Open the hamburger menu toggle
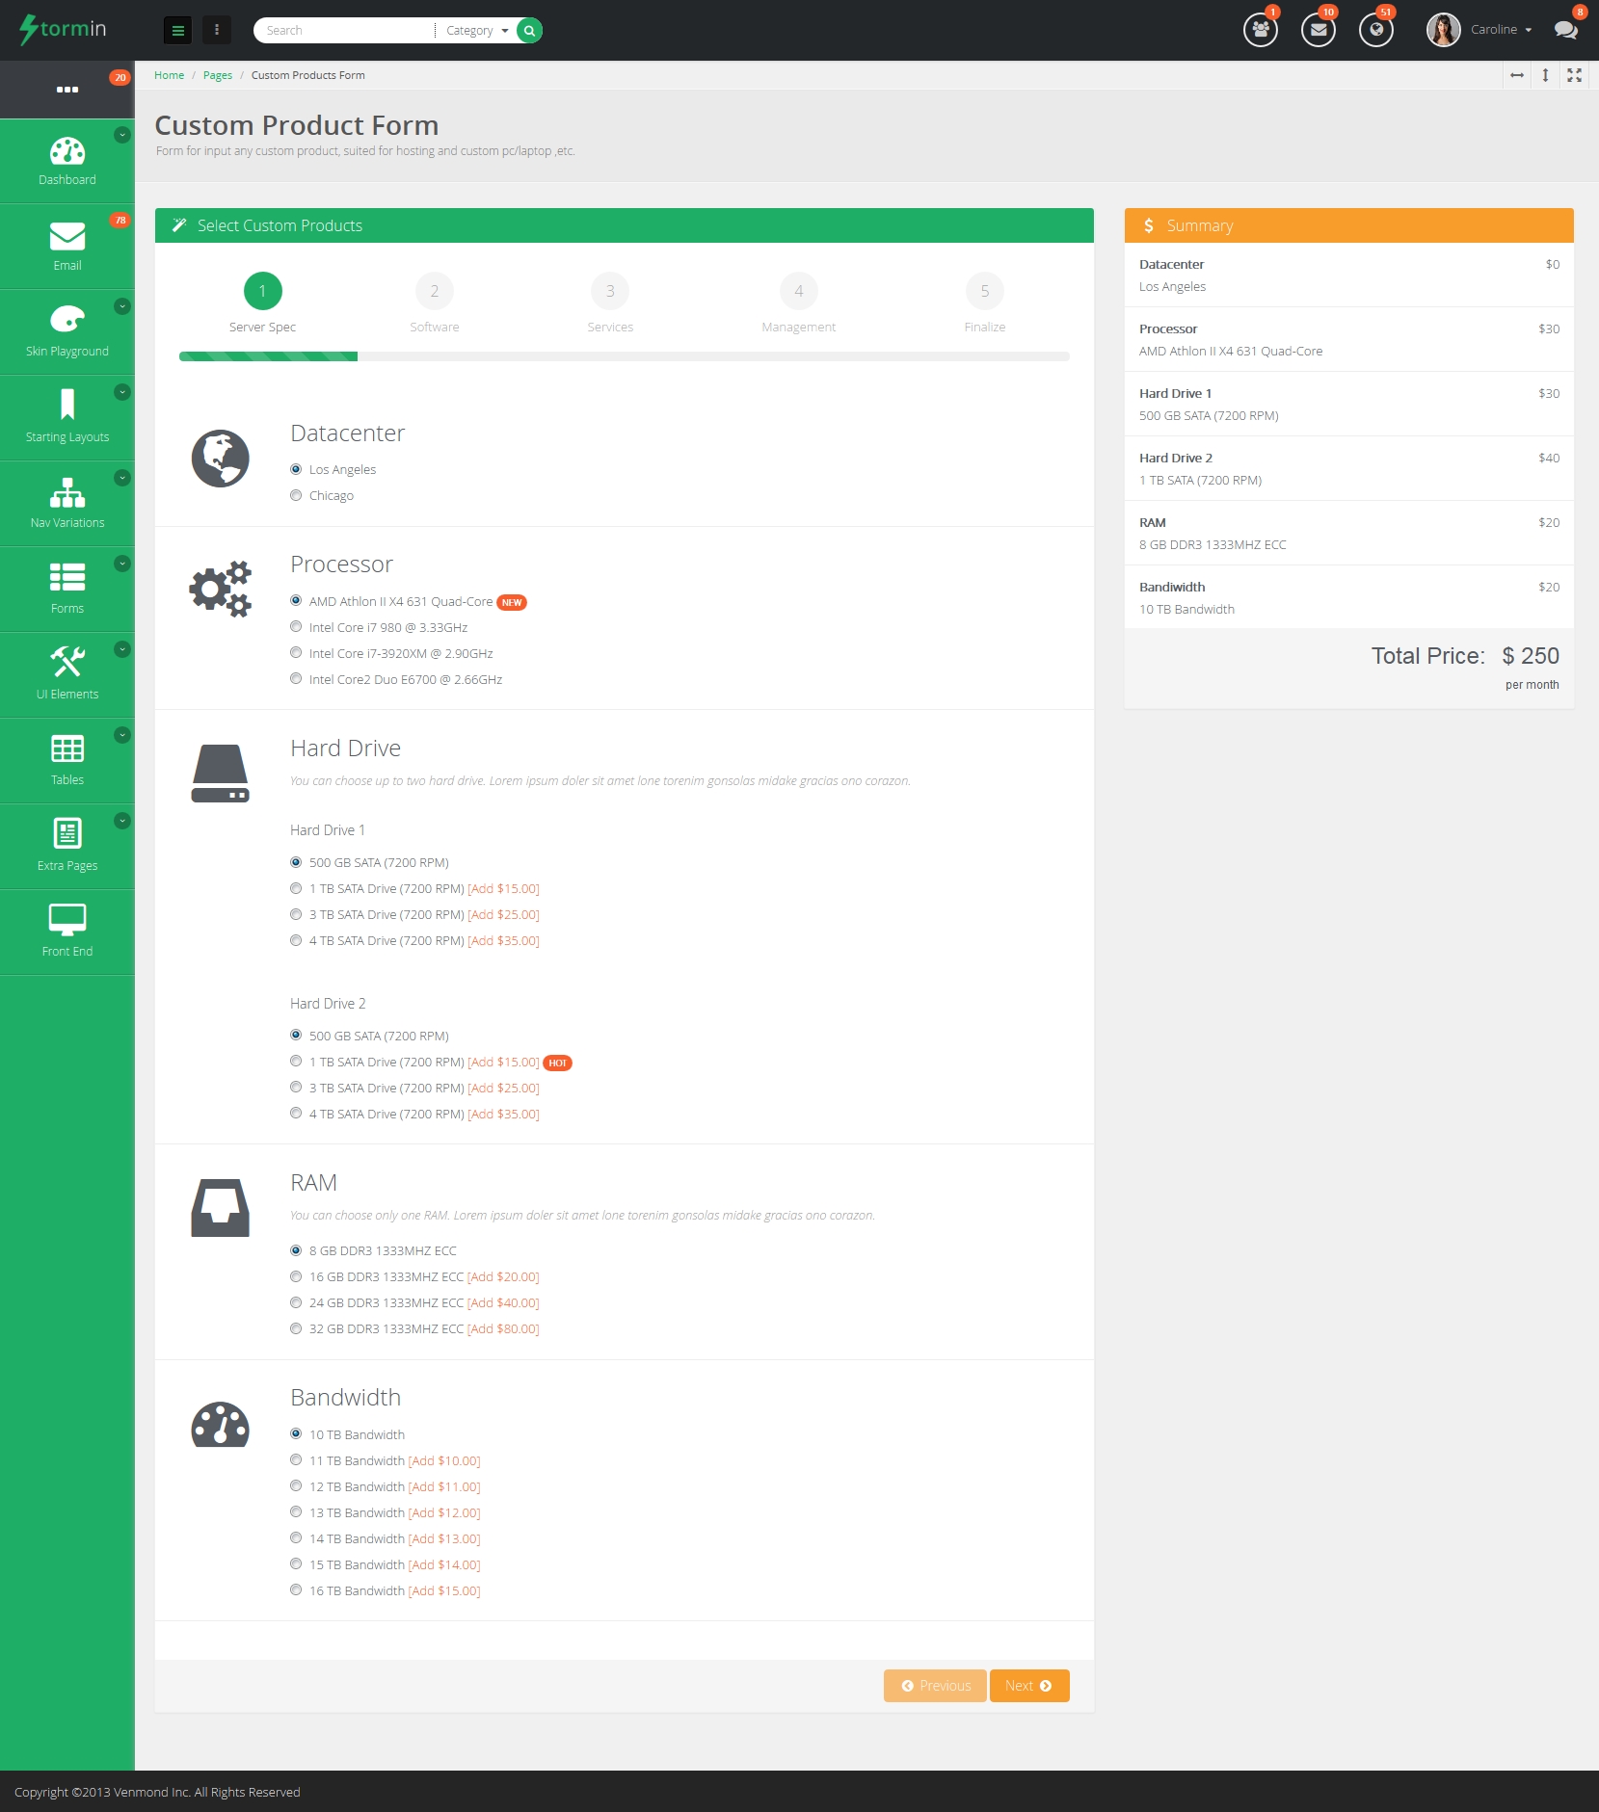The width and height of the screenshot is (1599, 1812). [177, 31]
